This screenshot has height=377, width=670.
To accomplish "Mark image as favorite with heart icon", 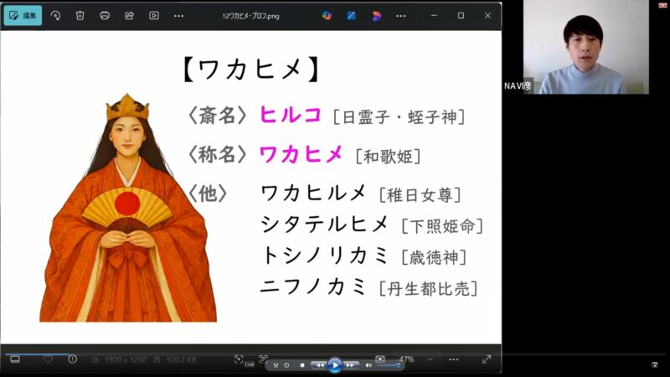I will (x=48, y=359).
